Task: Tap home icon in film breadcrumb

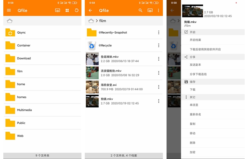Action: coord(91,21)
